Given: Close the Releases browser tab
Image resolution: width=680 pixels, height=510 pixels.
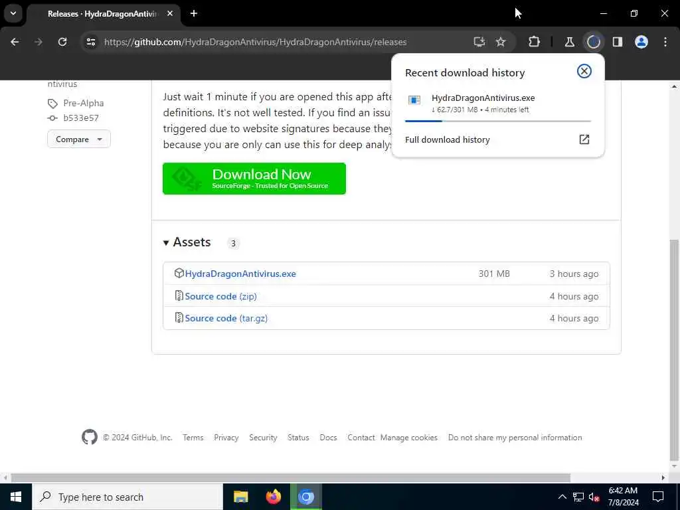Looking at the screenshot, I should 170,13.
